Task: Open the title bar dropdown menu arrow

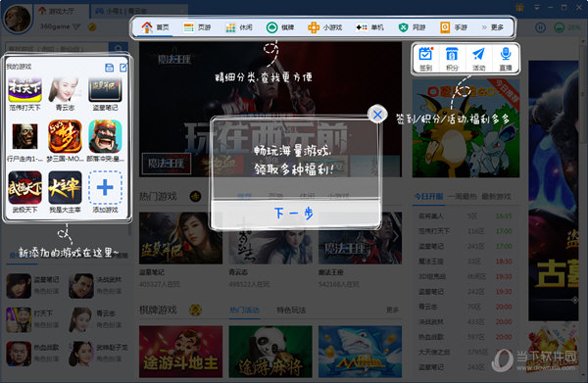Action: [537, 7]
